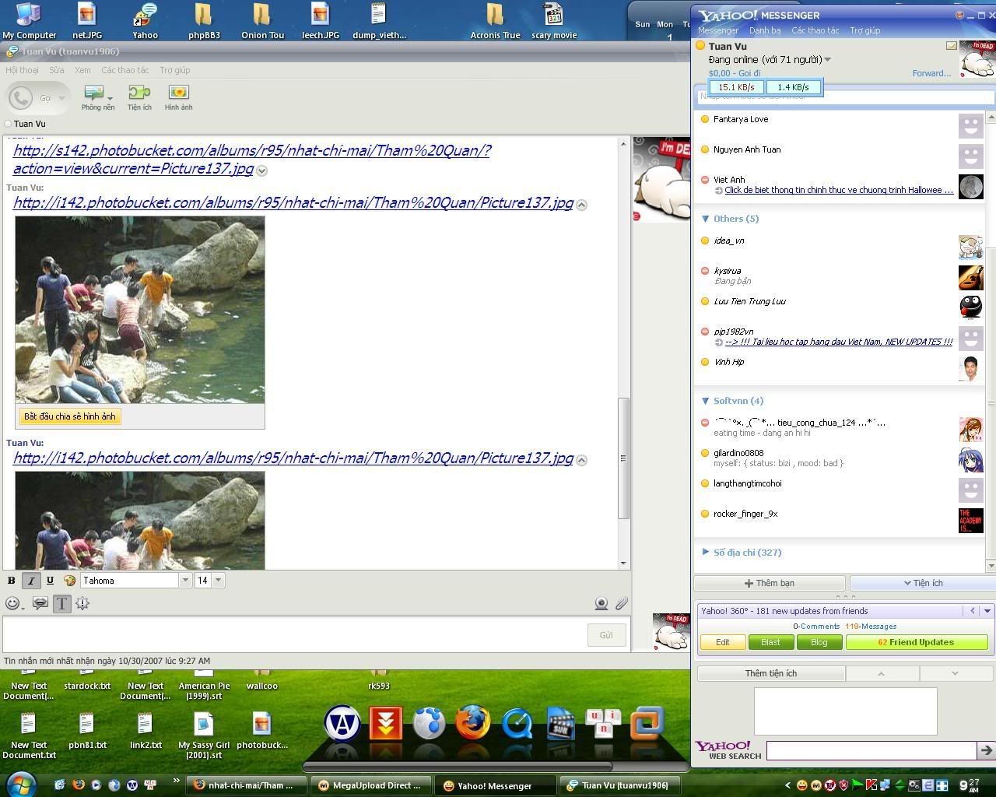Toggle italic text formatting
Screen dimensions: 996x797
point(31,581)
